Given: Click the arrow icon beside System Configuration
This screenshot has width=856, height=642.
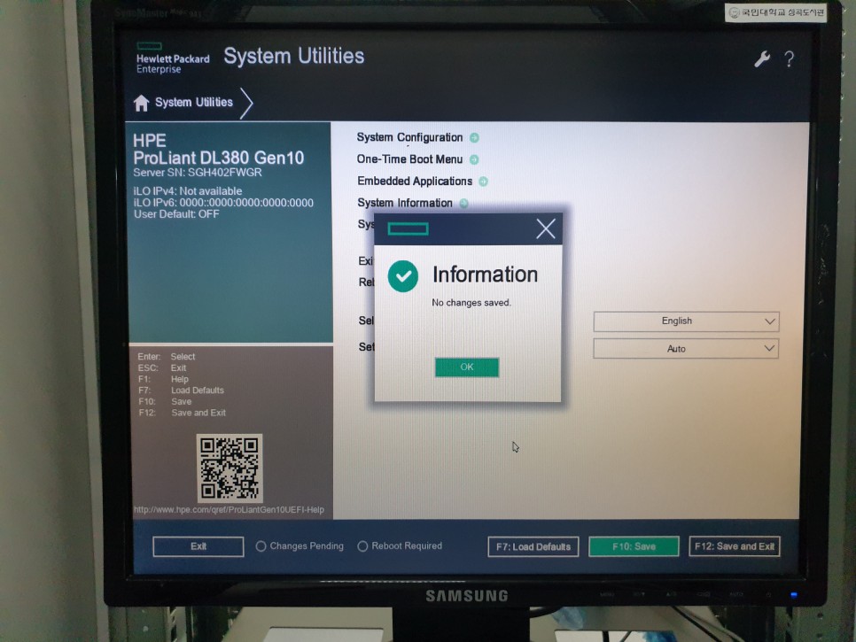Looking at the screenshot, I should [x=474, y=137].
